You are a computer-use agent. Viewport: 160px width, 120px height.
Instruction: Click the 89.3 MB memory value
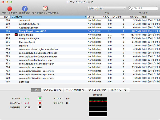tap(136, 38)
